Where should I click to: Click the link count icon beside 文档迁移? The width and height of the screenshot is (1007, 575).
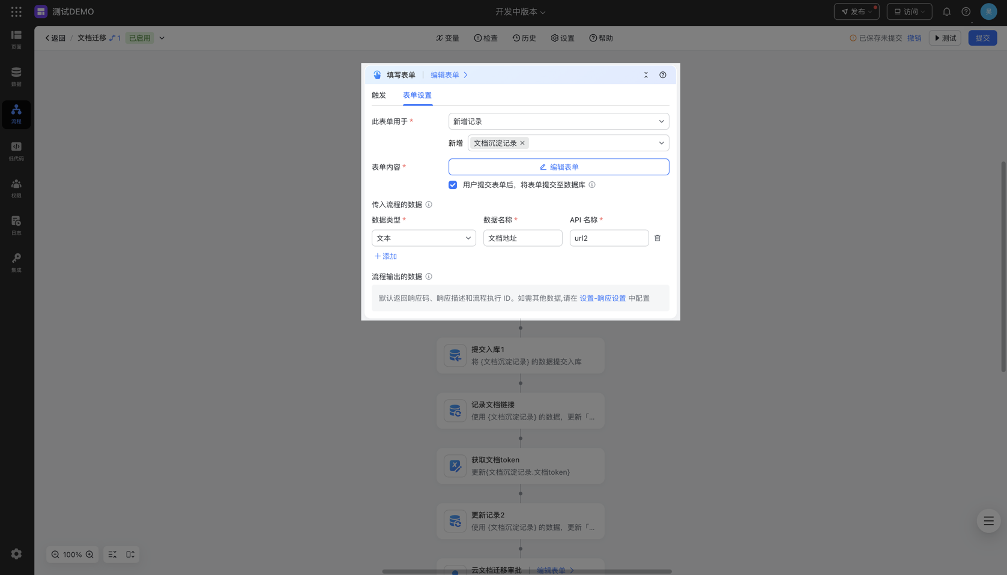[x=115, y=38]
